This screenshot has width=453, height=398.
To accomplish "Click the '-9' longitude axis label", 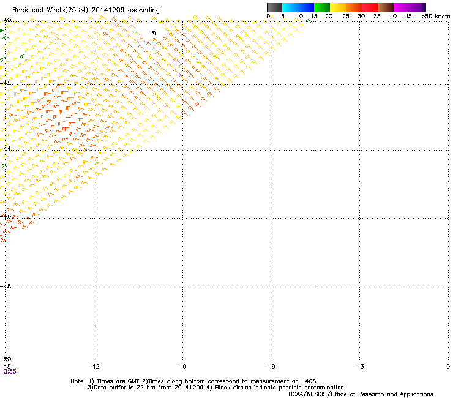I will click(182, 367).
